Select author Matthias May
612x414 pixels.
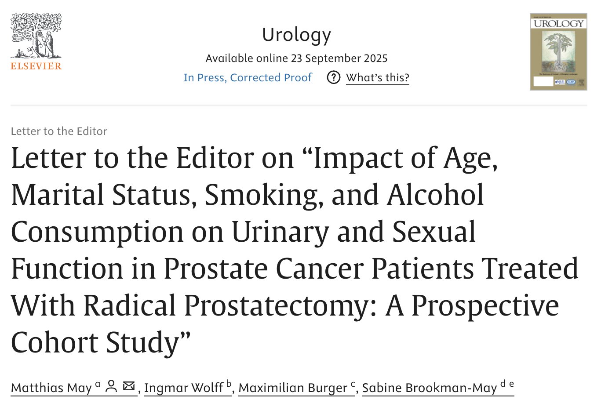[51, 388]
